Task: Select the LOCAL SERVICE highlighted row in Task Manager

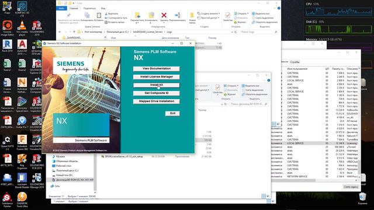Action: click(x=315, y=143)
